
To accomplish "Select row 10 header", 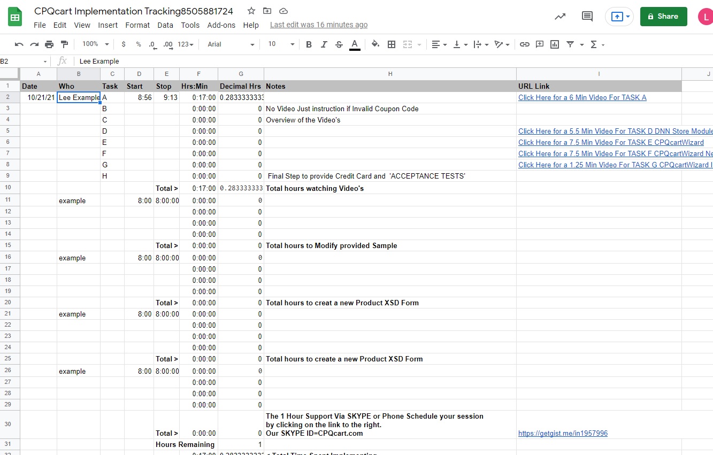I will (x=10, y=188).
